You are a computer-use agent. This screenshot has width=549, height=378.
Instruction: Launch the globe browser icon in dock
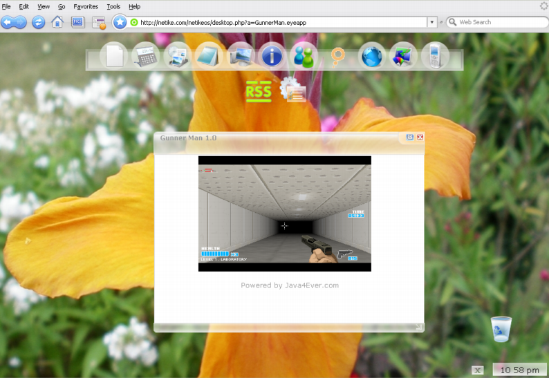click(x=371, y=57)
